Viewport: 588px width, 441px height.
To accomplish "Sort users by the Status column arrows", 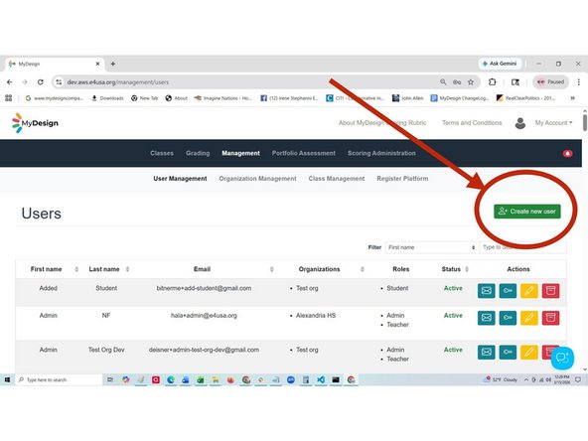I will (467, 269).
